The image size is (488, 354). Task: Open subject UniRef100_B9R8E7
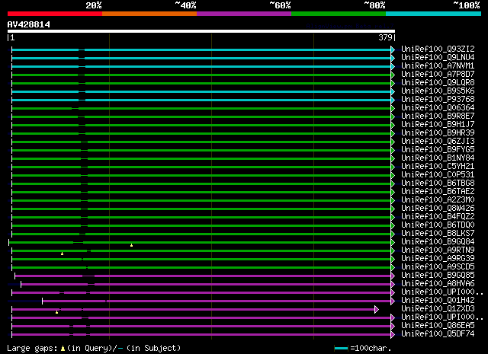[438, 116]
